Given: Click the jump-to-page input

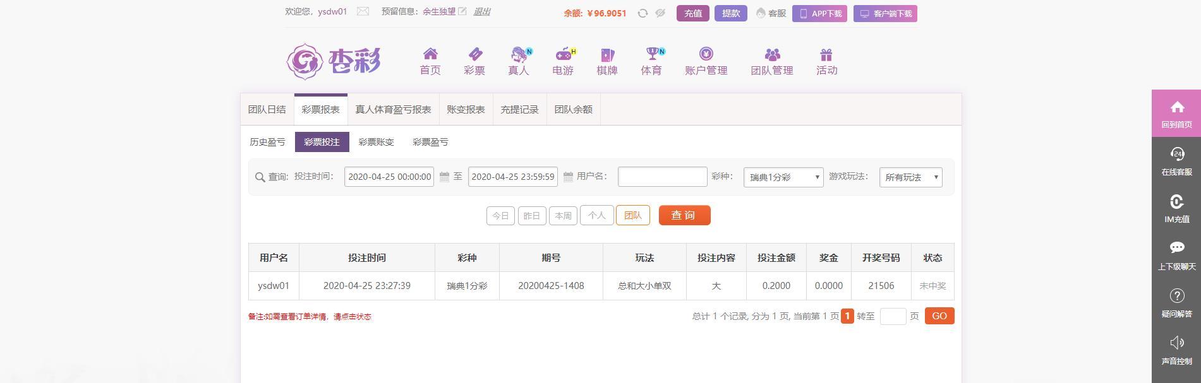Looking at the screenshot, I should 893,316.
